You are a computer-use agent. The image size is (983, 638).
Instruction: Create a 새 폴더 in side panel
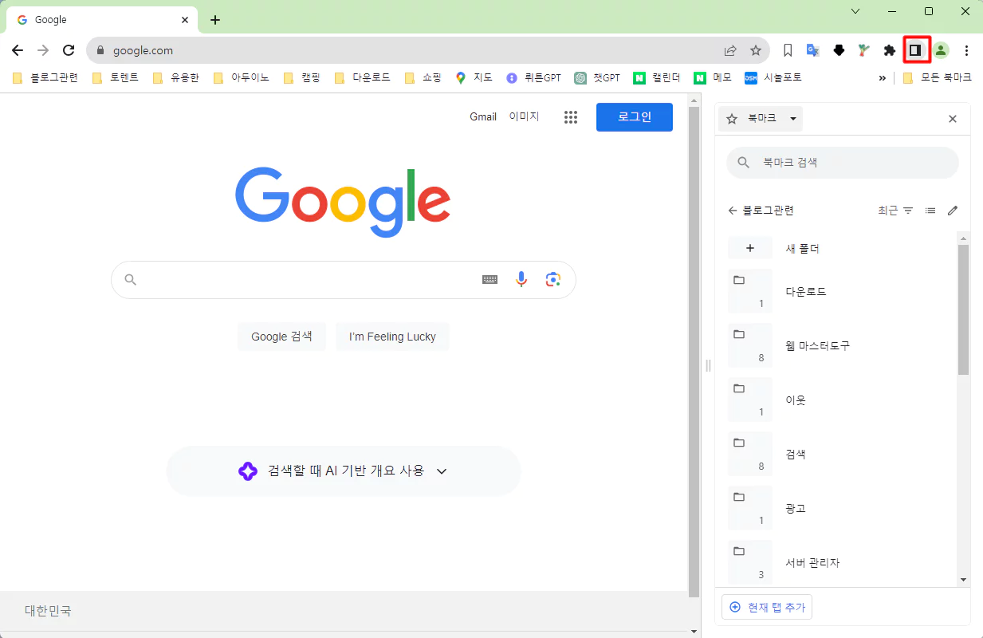point(842,248)
